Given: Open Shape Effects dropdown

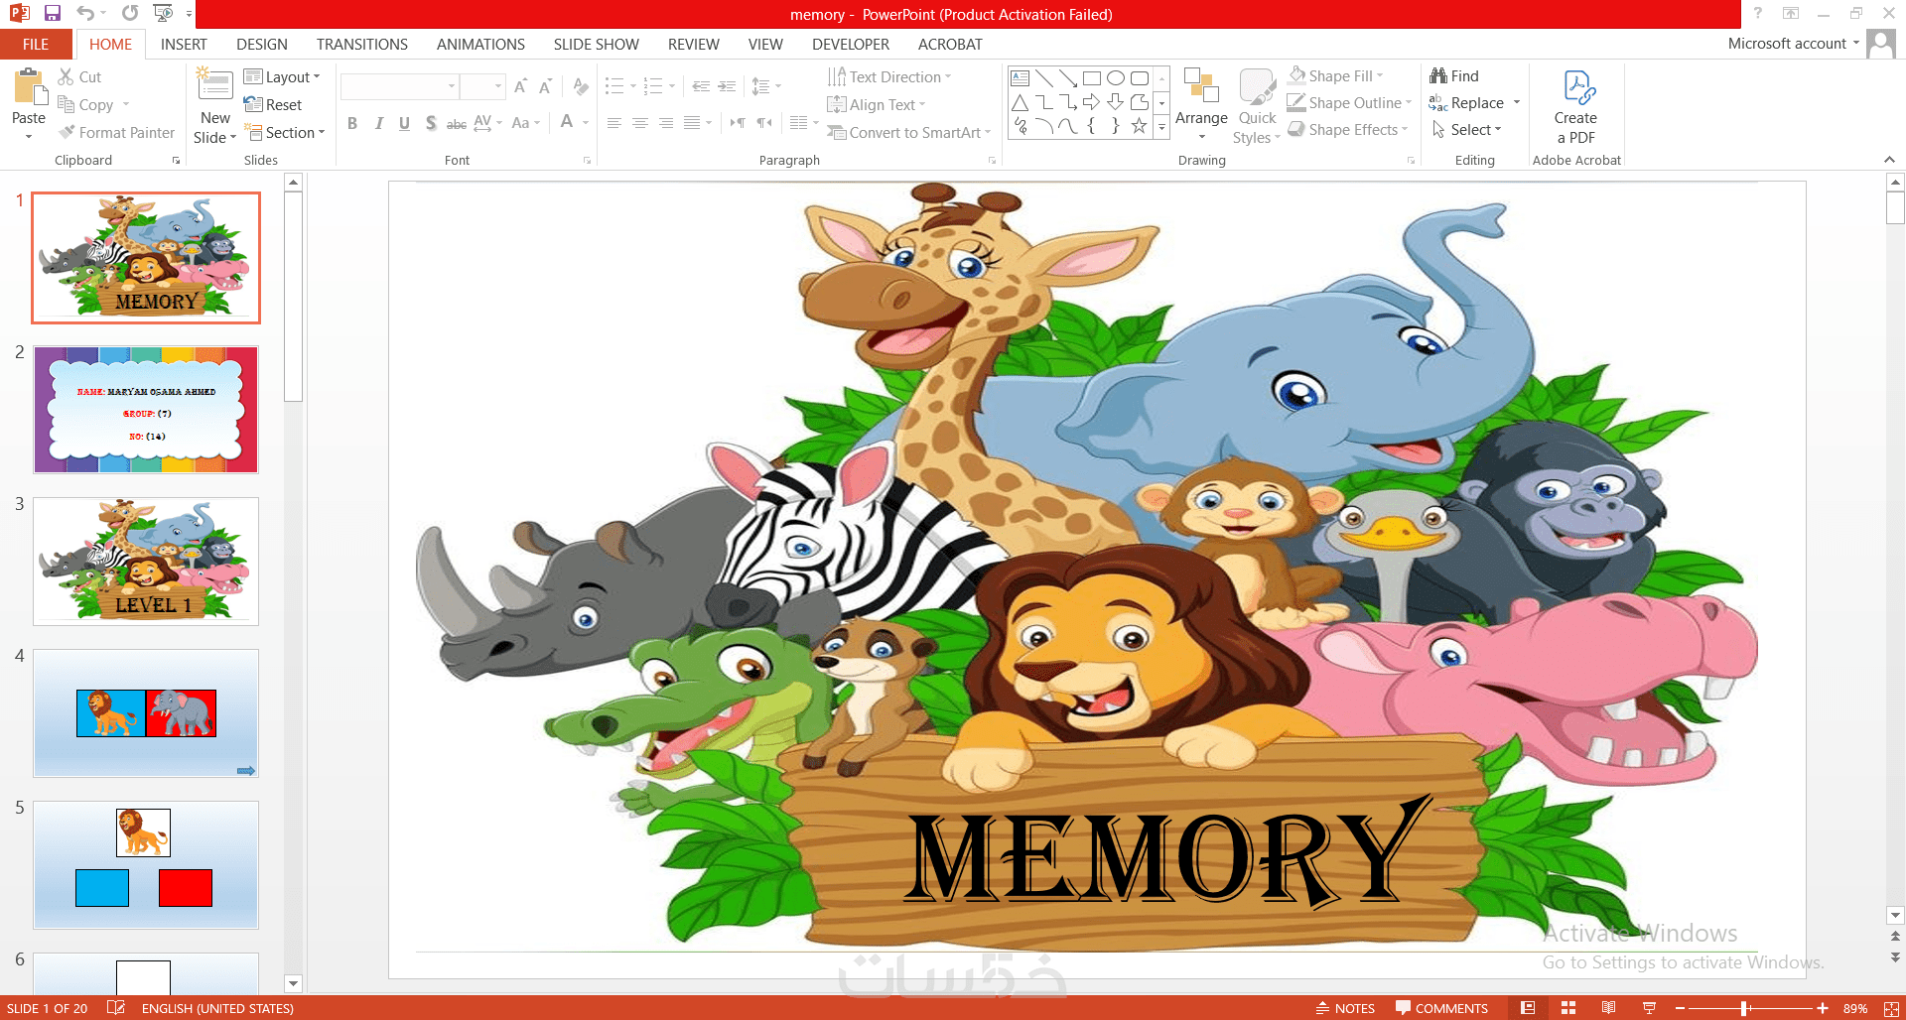Looking at the screenshot, I should coord(1347,130).
